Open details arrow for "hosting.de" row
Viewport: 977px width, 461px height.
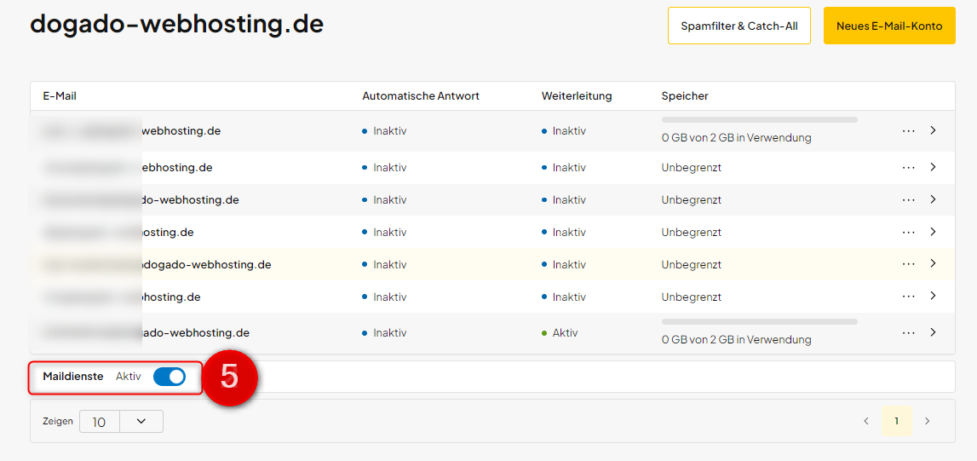933,296
